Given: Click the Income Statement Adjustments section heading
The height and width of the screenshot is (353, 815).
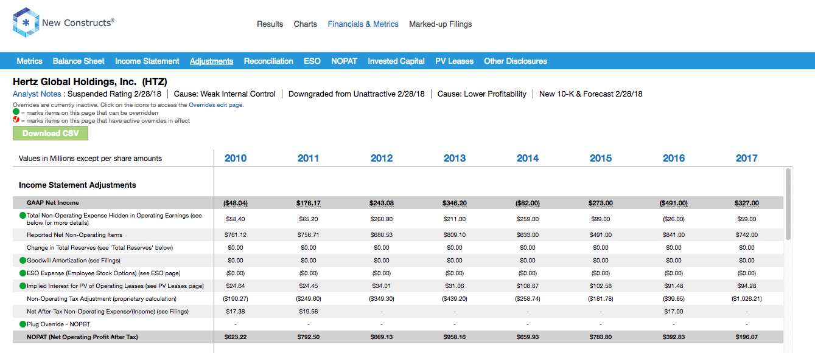Looking at the screenshot, I should 77,185.
